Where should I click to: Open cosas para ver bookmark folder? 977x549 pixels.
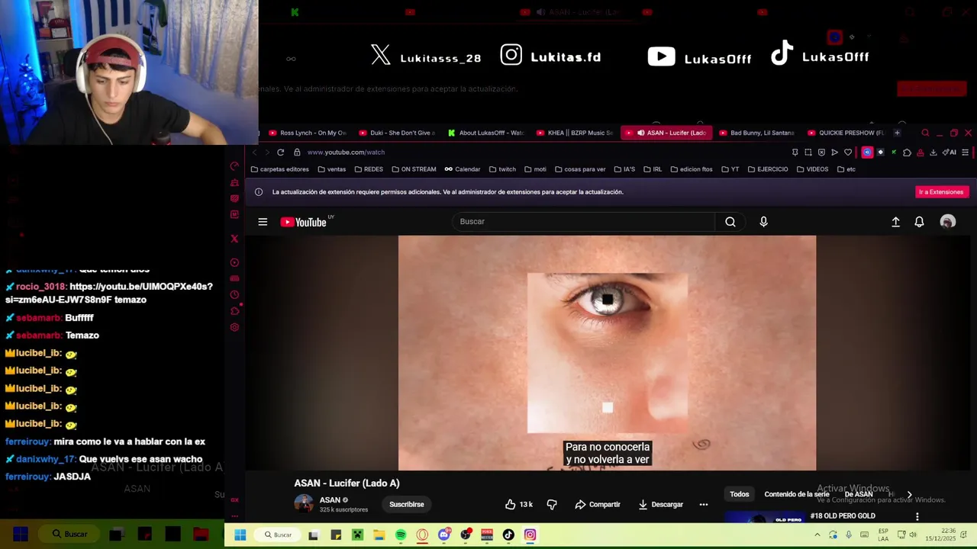(x=579, y=169)
